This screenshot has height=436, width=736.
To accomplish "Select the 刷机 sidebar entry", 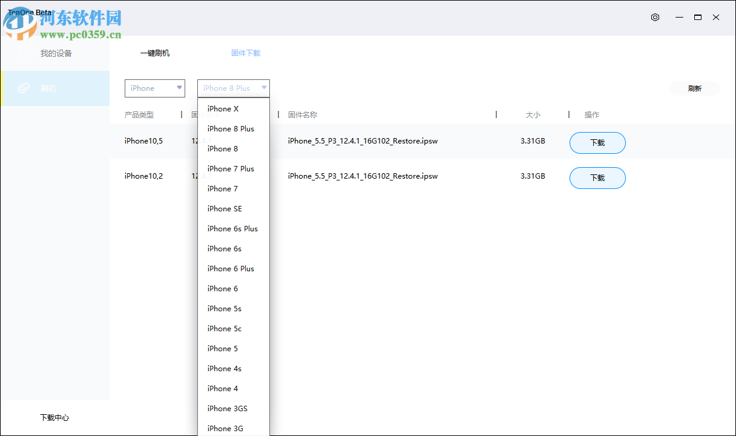I will click(55, 88).
